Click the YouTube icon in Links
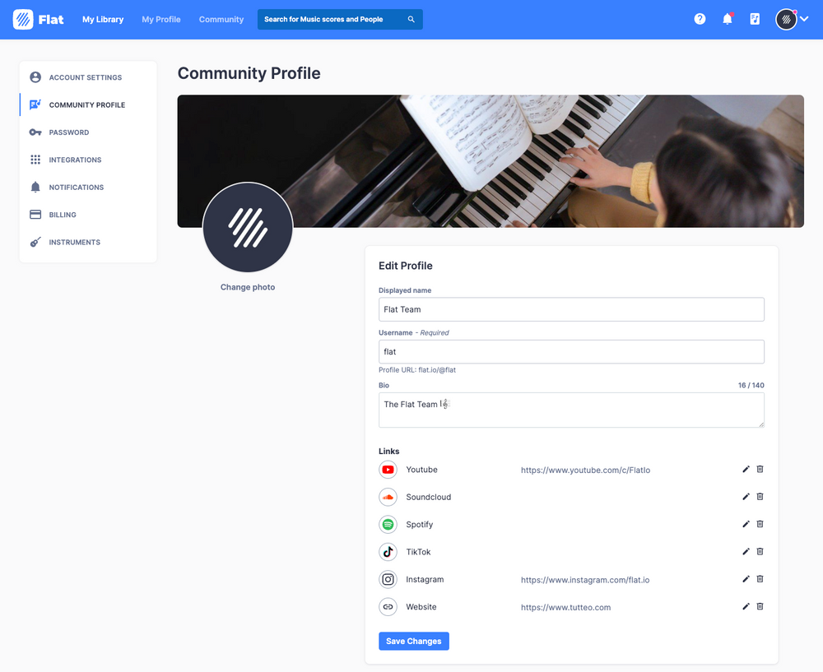 coord(388,469)
